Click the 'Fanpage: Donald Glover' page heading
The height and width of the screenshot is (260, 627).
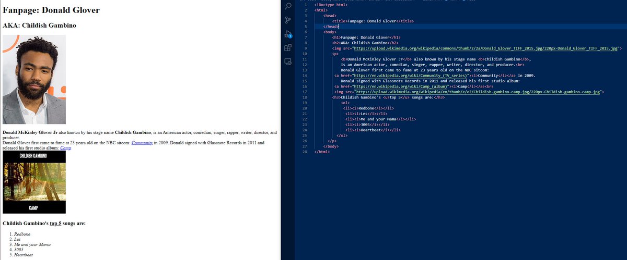51,10
